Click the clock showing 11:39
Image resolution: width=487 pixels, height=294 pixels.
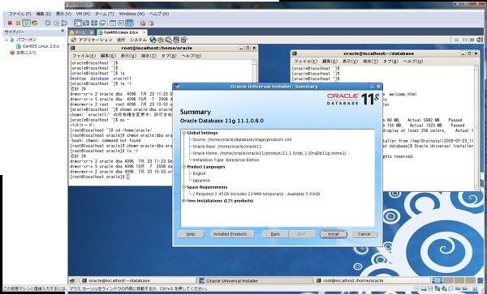point(468,40)
